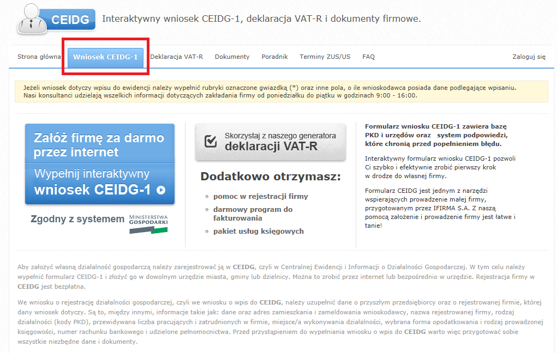
Task: Go to the Deklaracja VAT-R tab
Action: 176,57
